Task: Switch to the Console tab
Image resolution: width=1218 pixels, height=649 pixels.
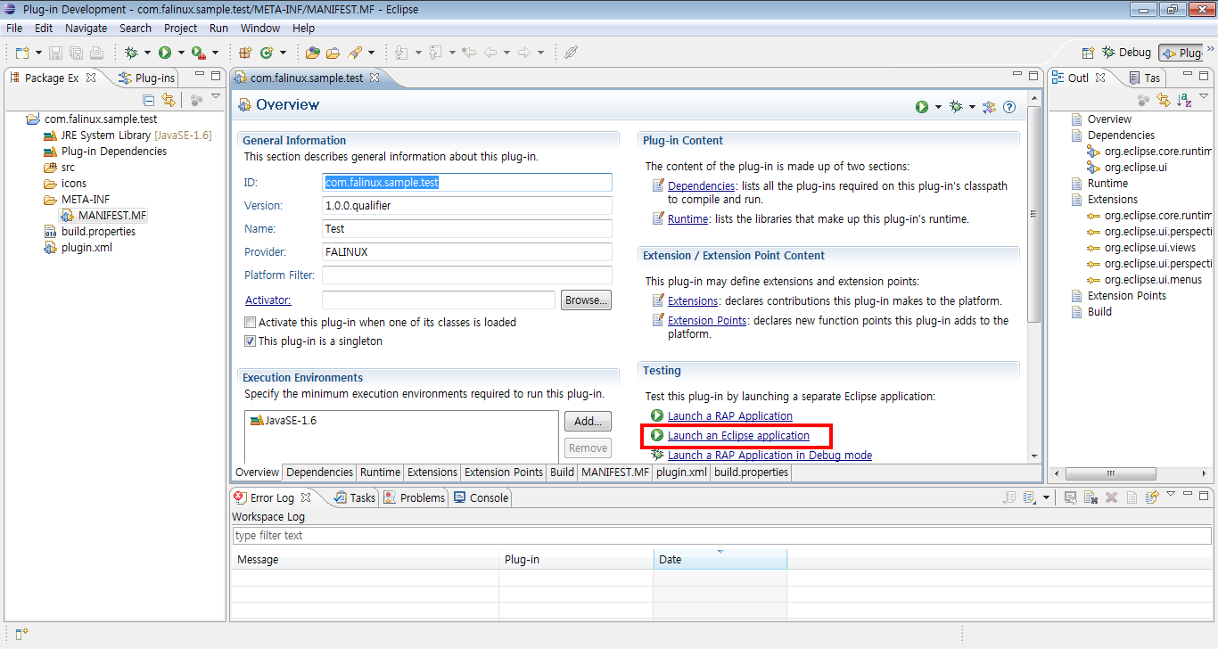Action: [x=481, y=498]
